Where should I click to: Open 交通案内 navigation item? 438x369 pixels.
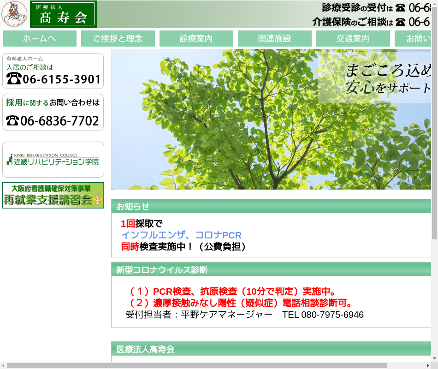(x=353, y=39)
